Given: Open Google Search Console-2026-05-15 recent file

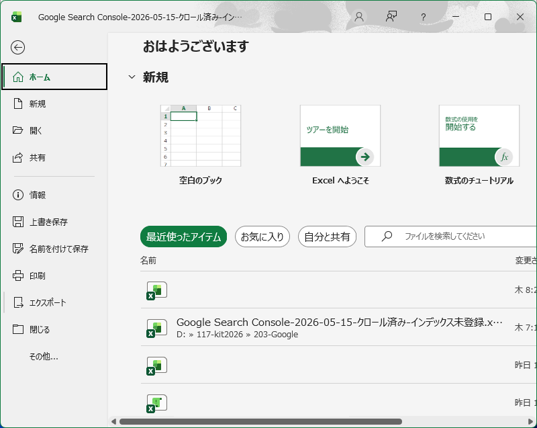Looking at the screenshot, I should (339, 327).
